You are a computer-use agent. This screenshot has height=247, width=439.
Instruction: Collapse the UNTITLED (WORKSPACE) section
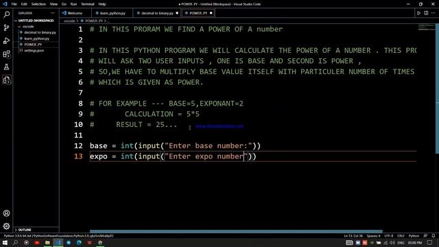pyautogui.click(x=36, y=21)
